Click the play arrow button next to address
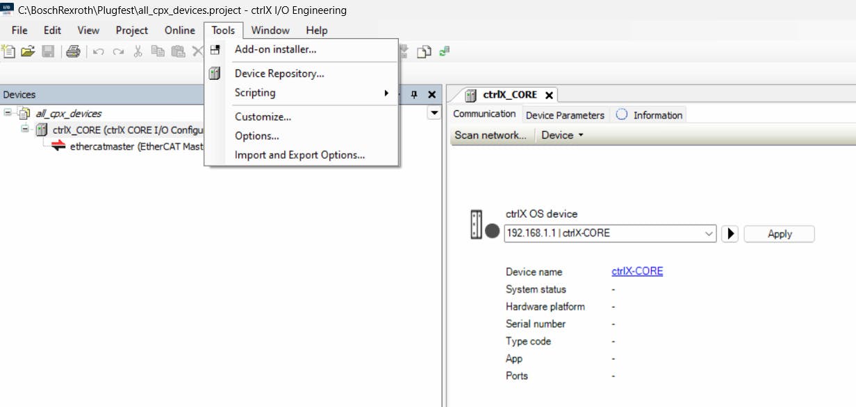The image size is (856, 407). (x=730, y=234)
